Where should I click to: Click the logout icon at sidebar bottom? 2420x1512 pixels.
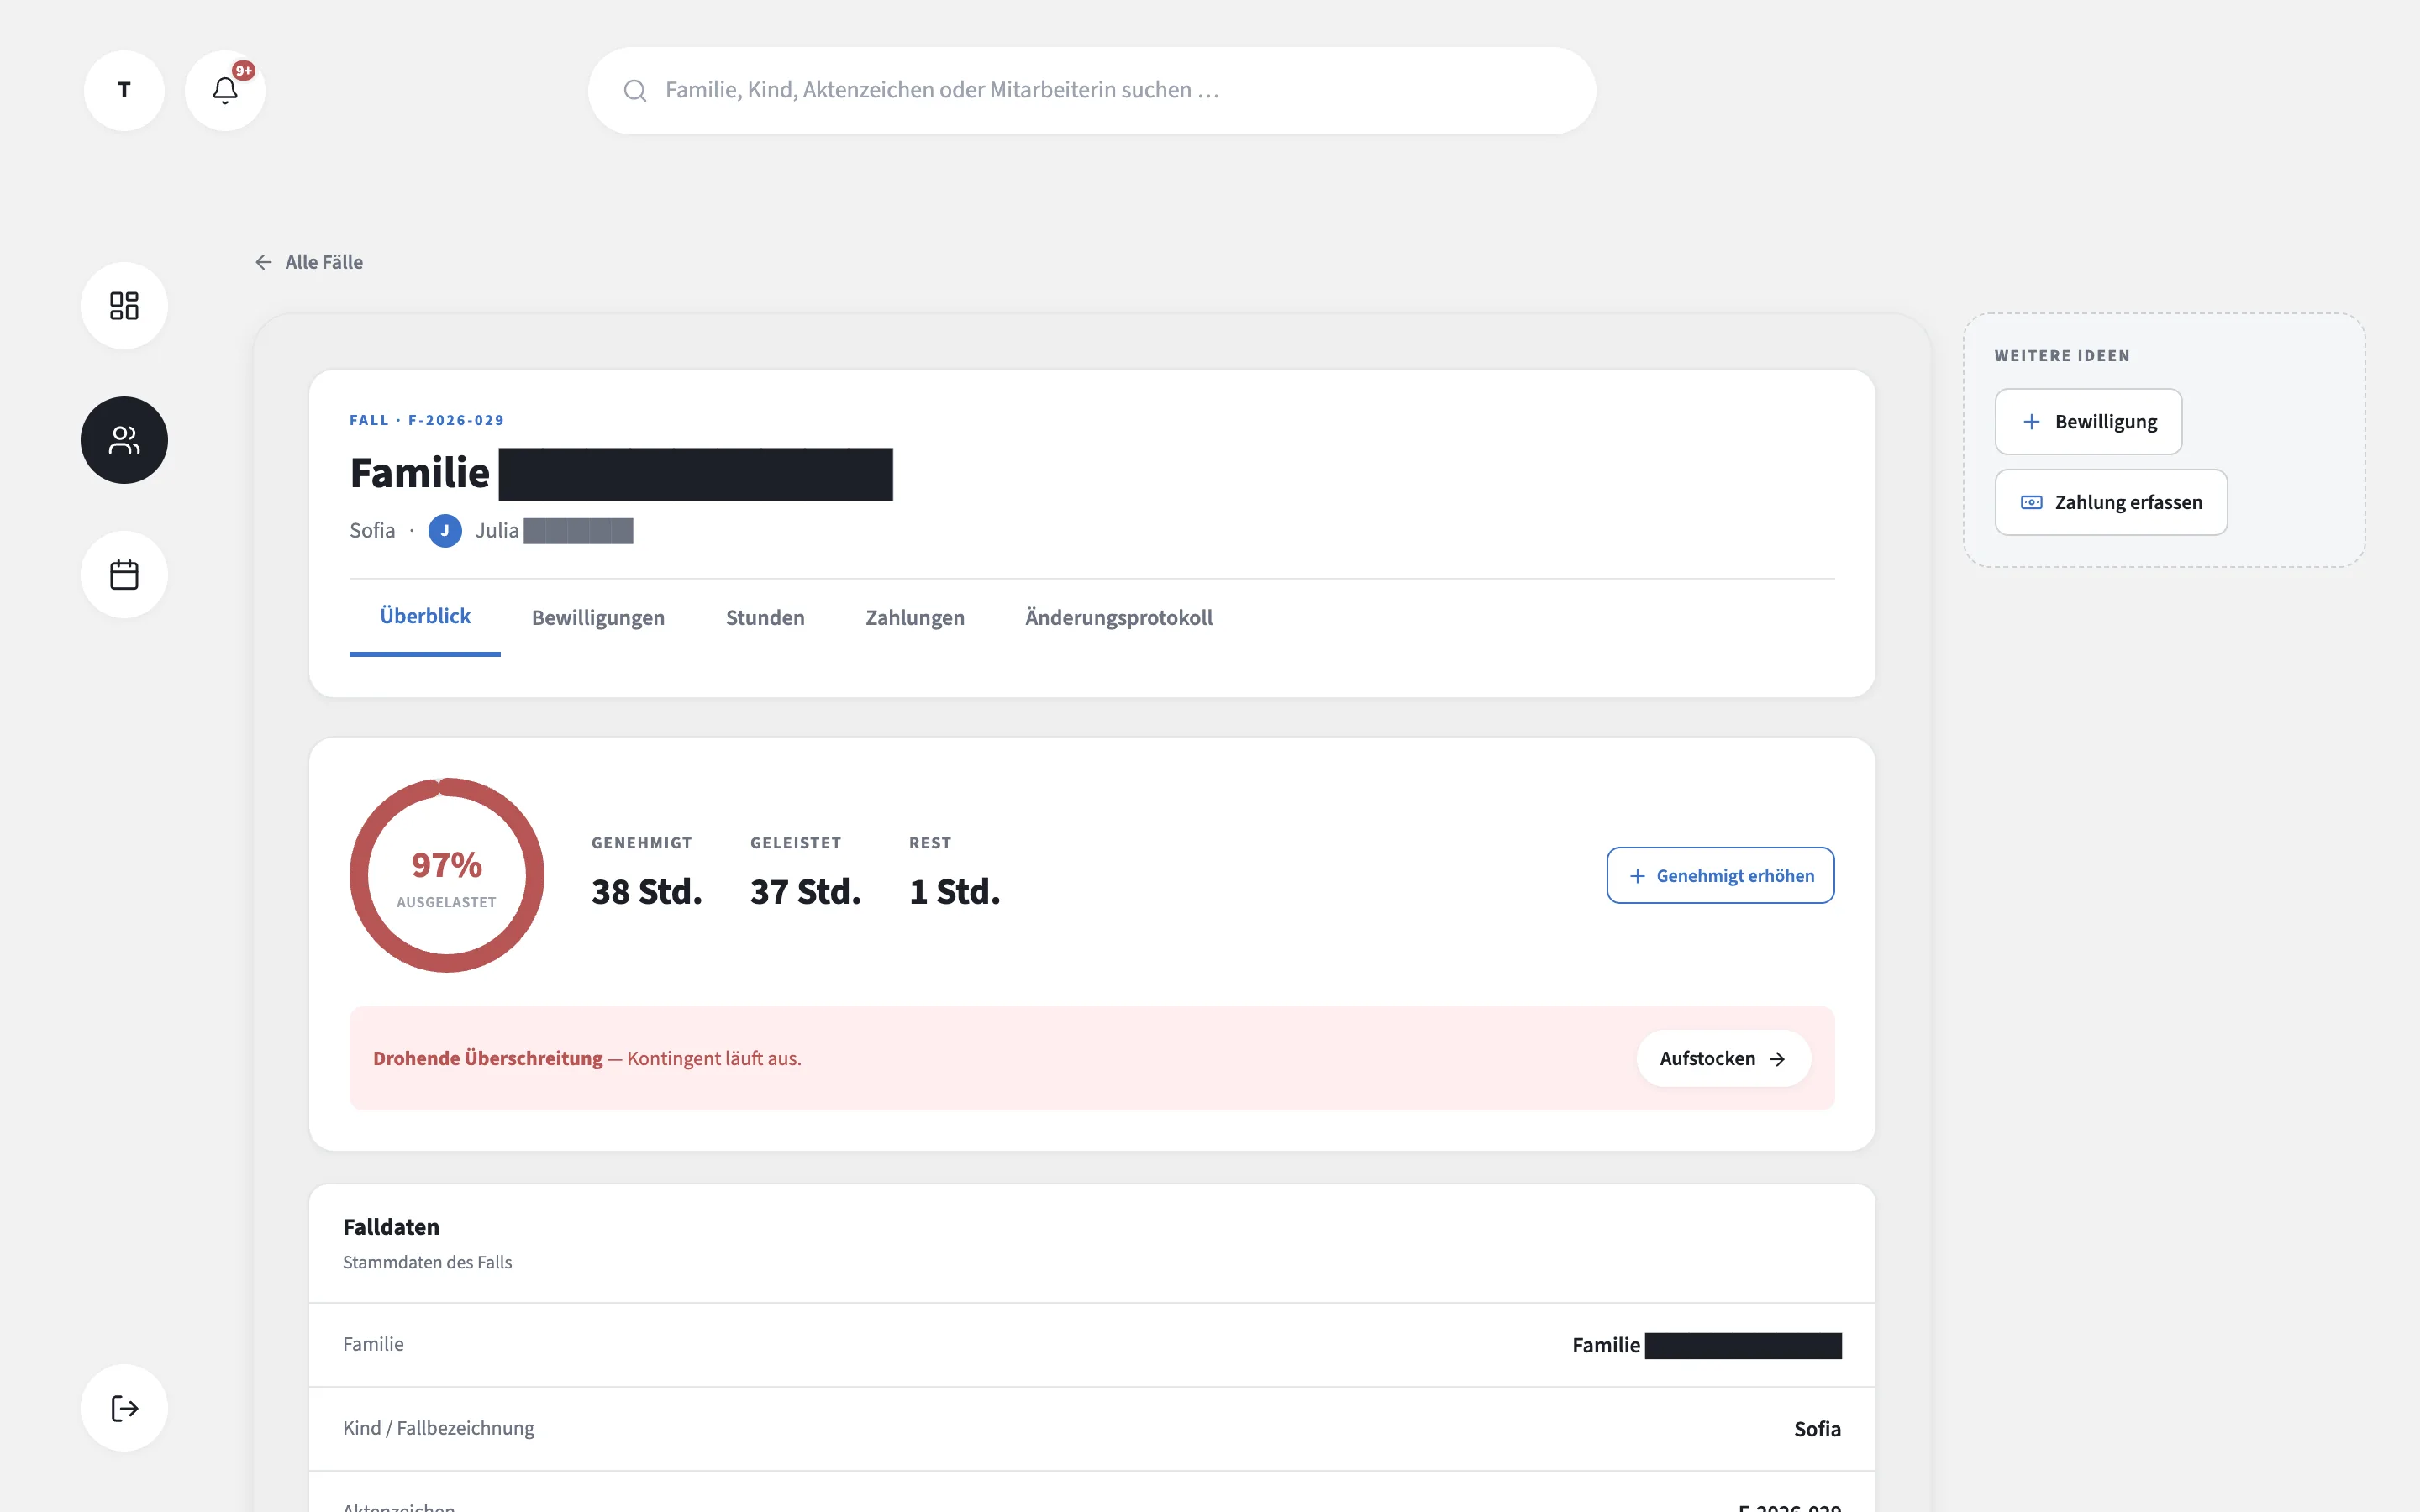pyautogui.click(x=124, y=1408)
